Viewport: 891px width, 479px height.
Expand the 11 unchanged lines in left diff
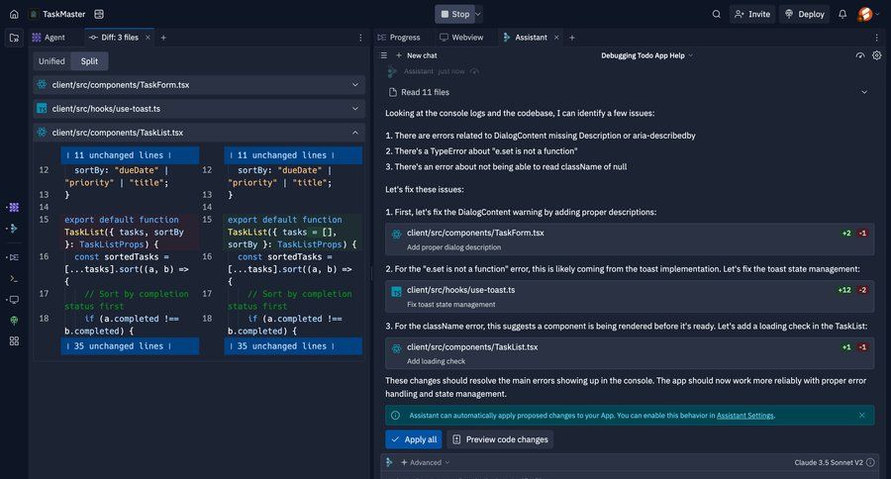click(117, 155)
